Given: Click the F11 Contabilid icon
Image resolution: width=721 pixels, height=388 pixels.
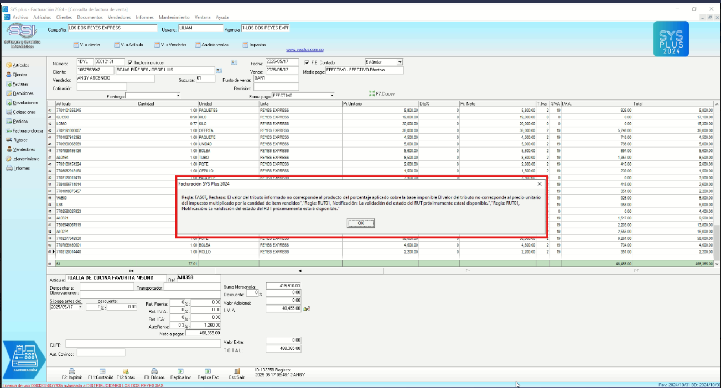Looking at the screenshot, I should click(102, 371).
